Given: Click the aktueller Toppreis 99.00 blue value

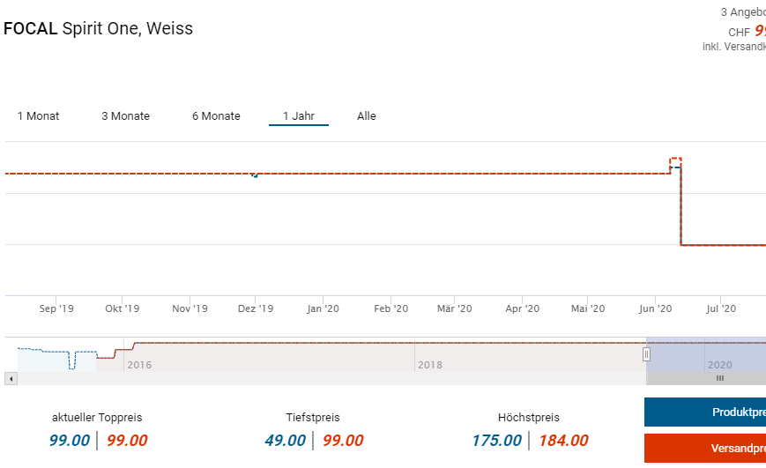Looking at the screenshot, I should click(x=70, y=441).
